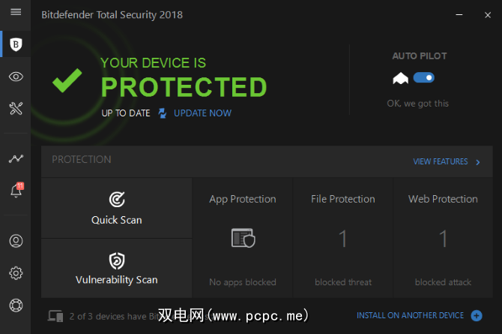Viewport: 502px width, 334px height.
Task: Open the Notifications bell icon
Action: tap(16, 191)
